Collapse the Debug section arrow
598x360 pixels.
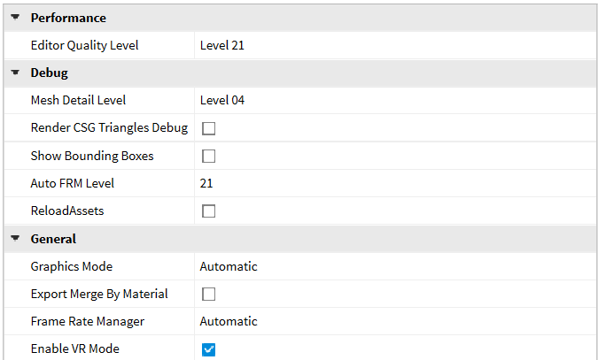point(15,73)
